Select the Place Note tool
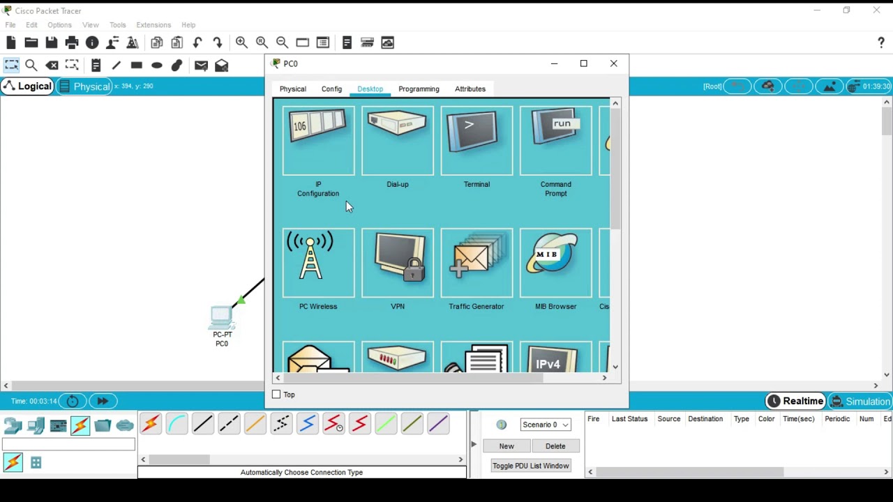This screenshot has height=502, width=893. 96,66
